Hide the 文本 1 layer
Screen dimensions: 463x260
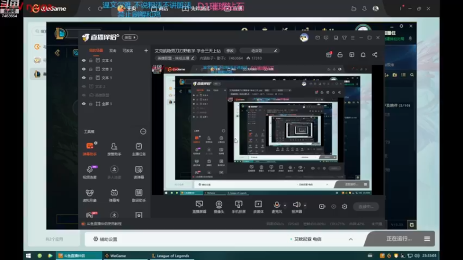click(x=83, y=78)
